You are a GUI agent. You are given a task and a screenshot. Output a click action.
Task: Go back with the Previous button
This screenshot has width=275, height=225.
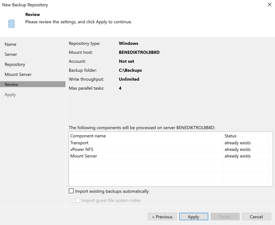pyautogui.click(x=162, y=217)
